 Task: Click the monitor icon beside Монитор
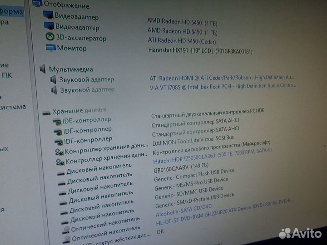[x=51, y=48]
